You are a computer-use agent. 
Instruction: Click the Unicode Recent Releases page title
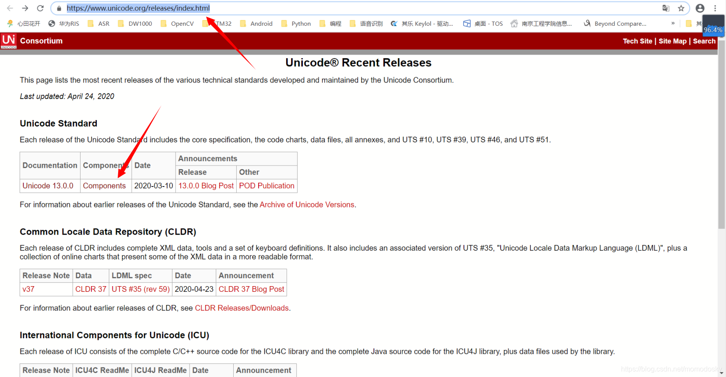(x=358, y=62)
